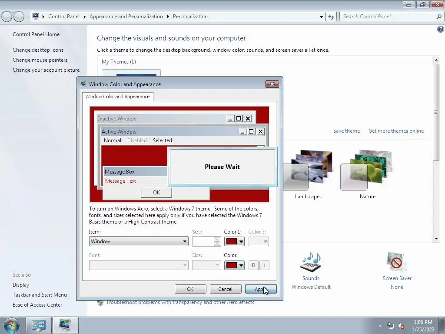The height and width of the screenshot is (334, 445).
Task: Click the Message Box title in preview
Action: [x=120, y=171]
